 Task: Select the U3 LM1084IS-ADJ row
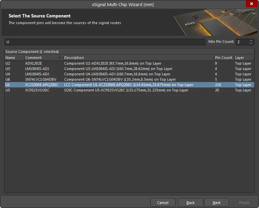point(129,69)
